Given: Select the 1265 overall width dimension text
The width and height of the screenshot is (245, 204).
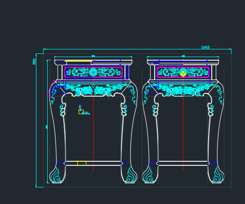Looking at the screenshot, I should coord(205,47).
